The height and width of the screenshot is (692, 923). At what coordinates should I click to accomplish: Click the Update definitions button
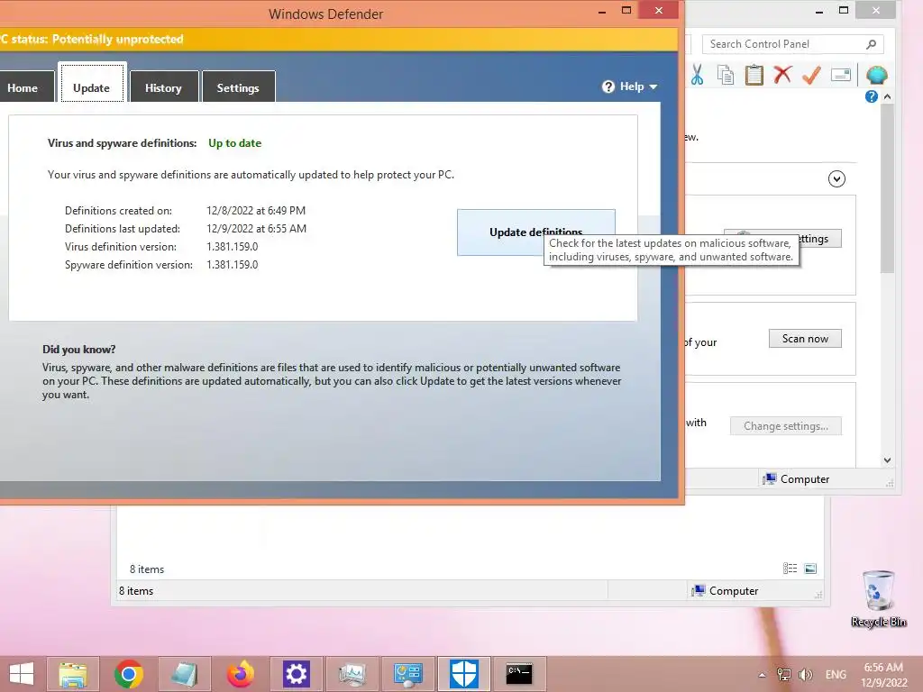point(535,232)
